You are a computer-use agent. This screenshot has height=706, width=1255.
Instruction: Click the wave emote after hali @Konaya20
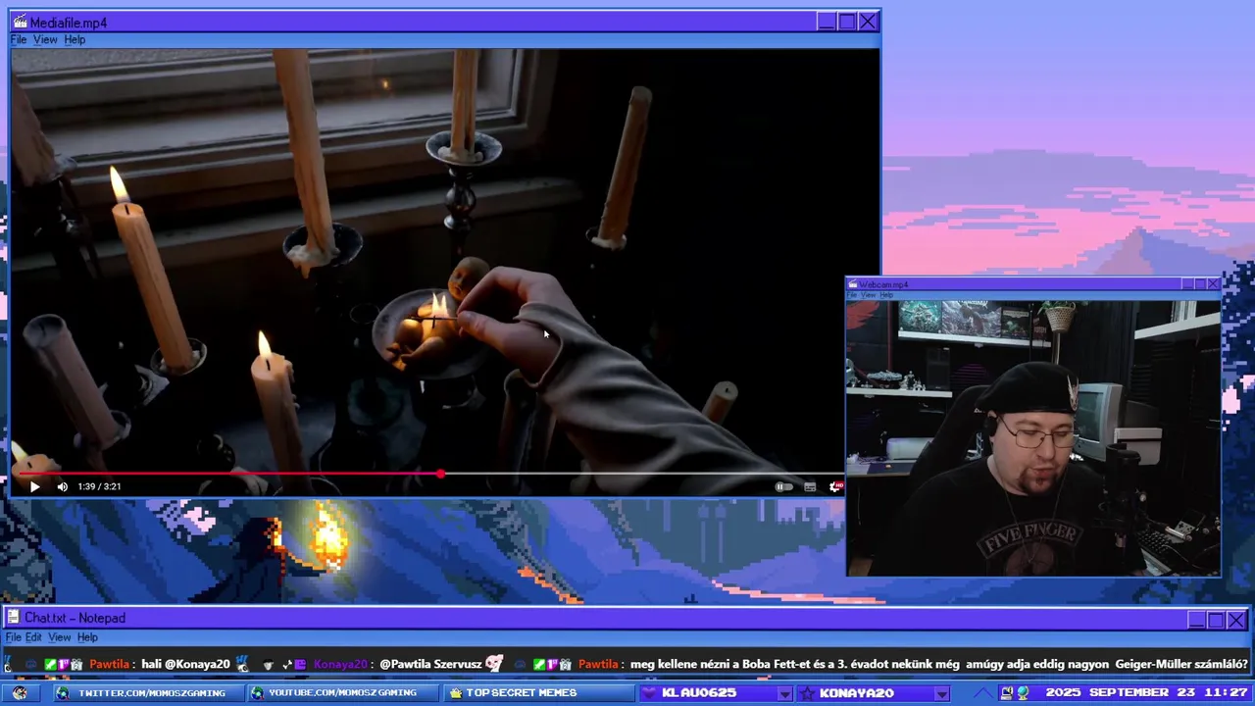click(x=242, y=664)
